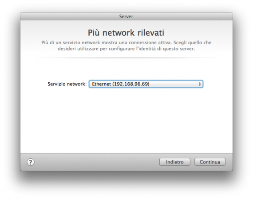The image size is (253, 199).
Task: Click the horizontal separator line under the description
Action: point(126,57)
